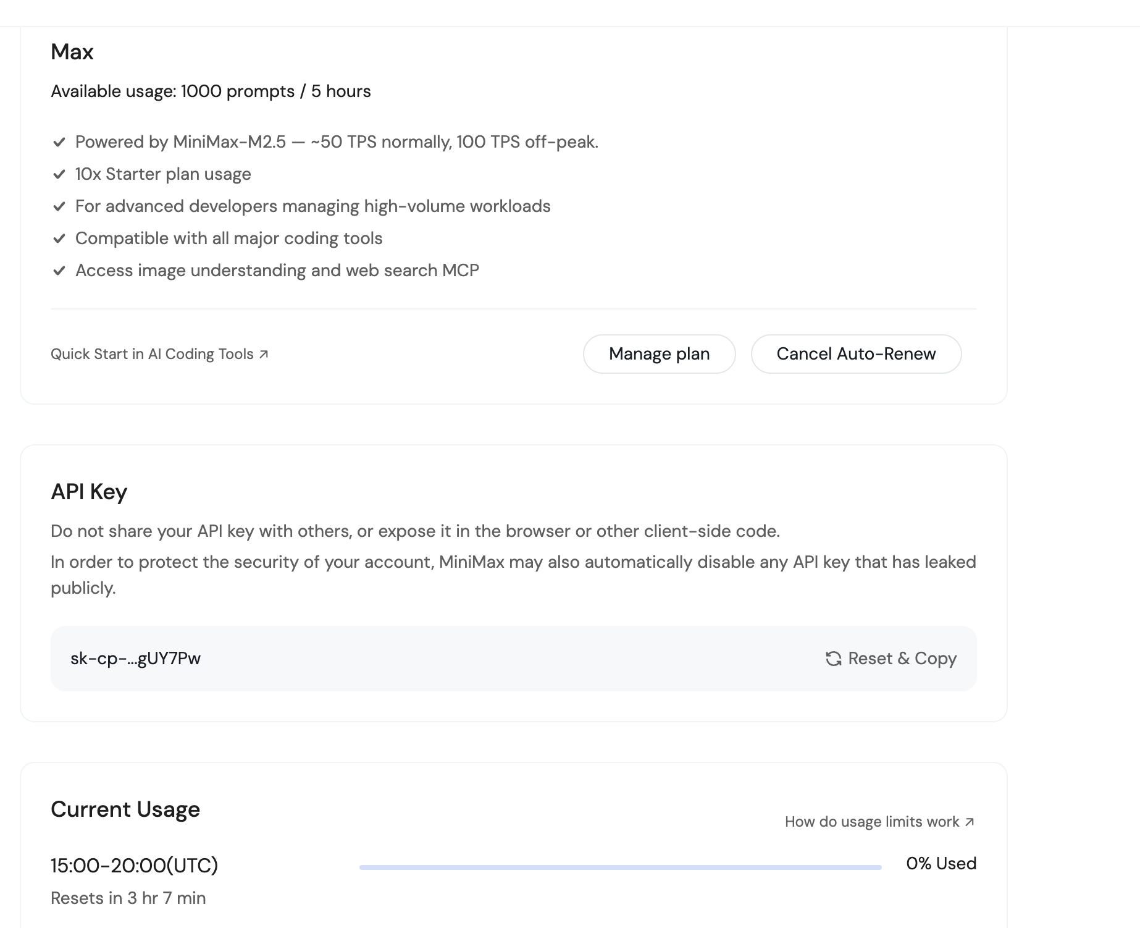Click the 15:00-20:00(UTC) usage window text
This screenshot has width=1140, height=928.
pyautogui.click(x=134, y=866)
